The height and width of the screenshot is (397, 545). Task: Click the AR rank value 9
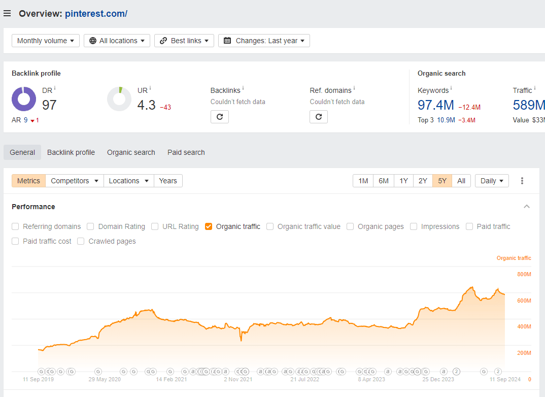[26, 120]
